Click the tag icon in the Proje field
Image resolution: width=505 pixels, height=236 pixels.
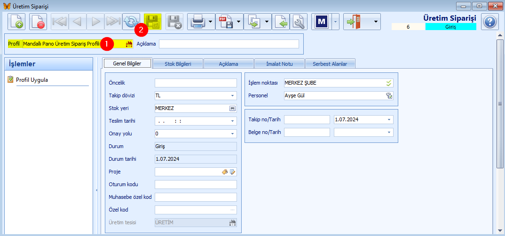tap(225, 172)
